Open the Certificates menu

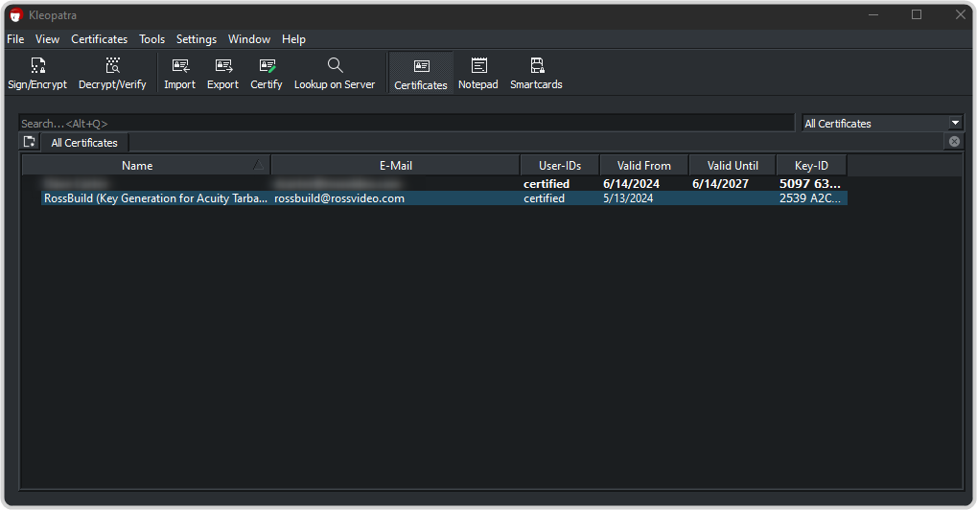(99, 39)
